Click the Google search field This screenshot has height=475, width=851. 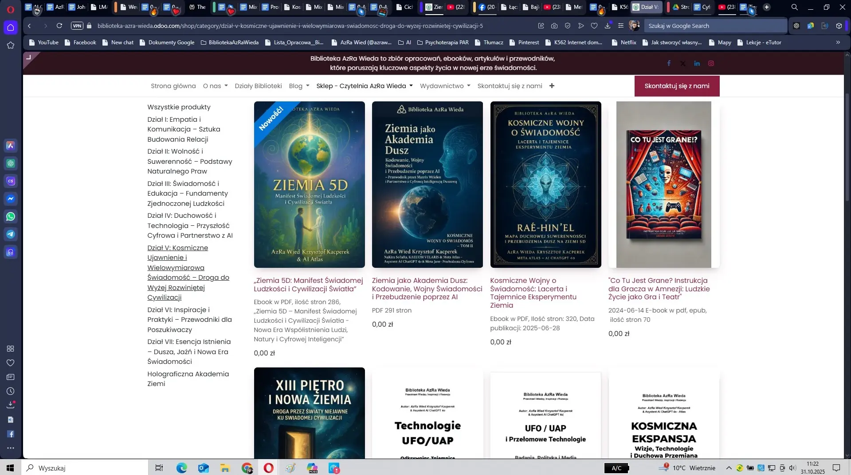[x=715, y=26]
